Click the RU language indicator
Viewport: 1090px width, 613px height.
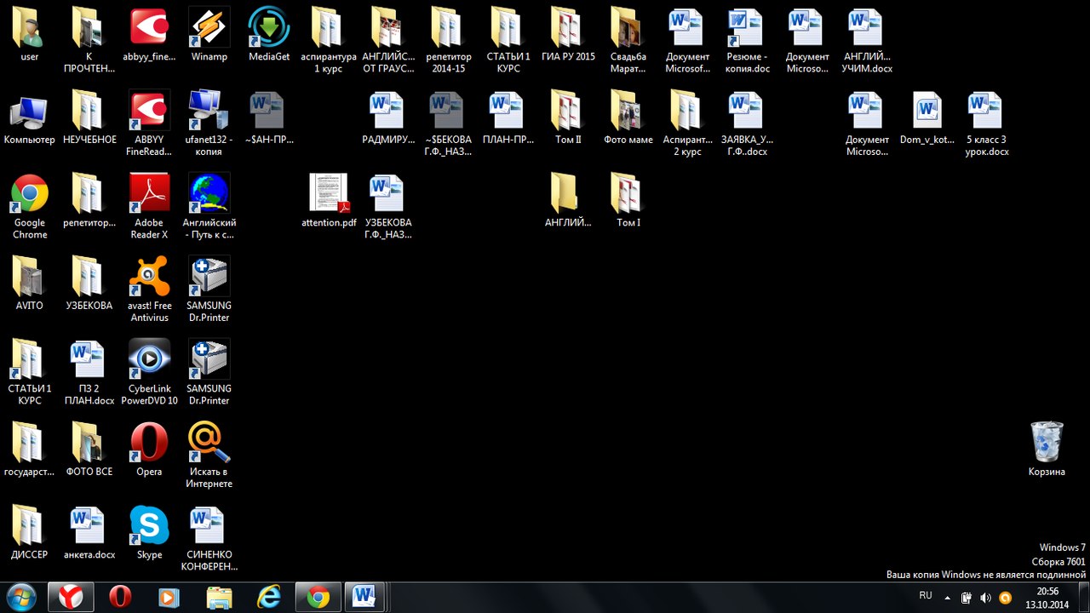coord(926,596)
